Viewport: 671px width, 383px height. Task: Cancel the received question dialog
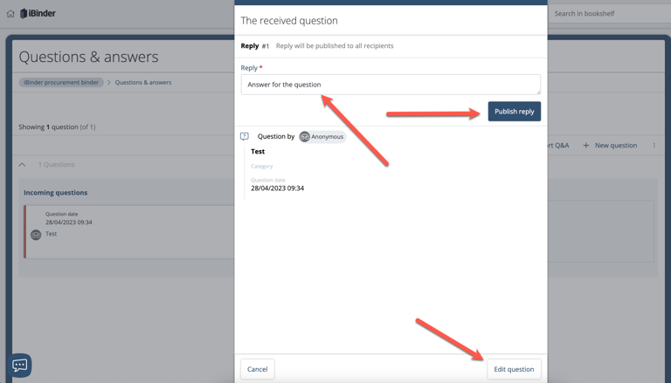click(x=257, y=369)
